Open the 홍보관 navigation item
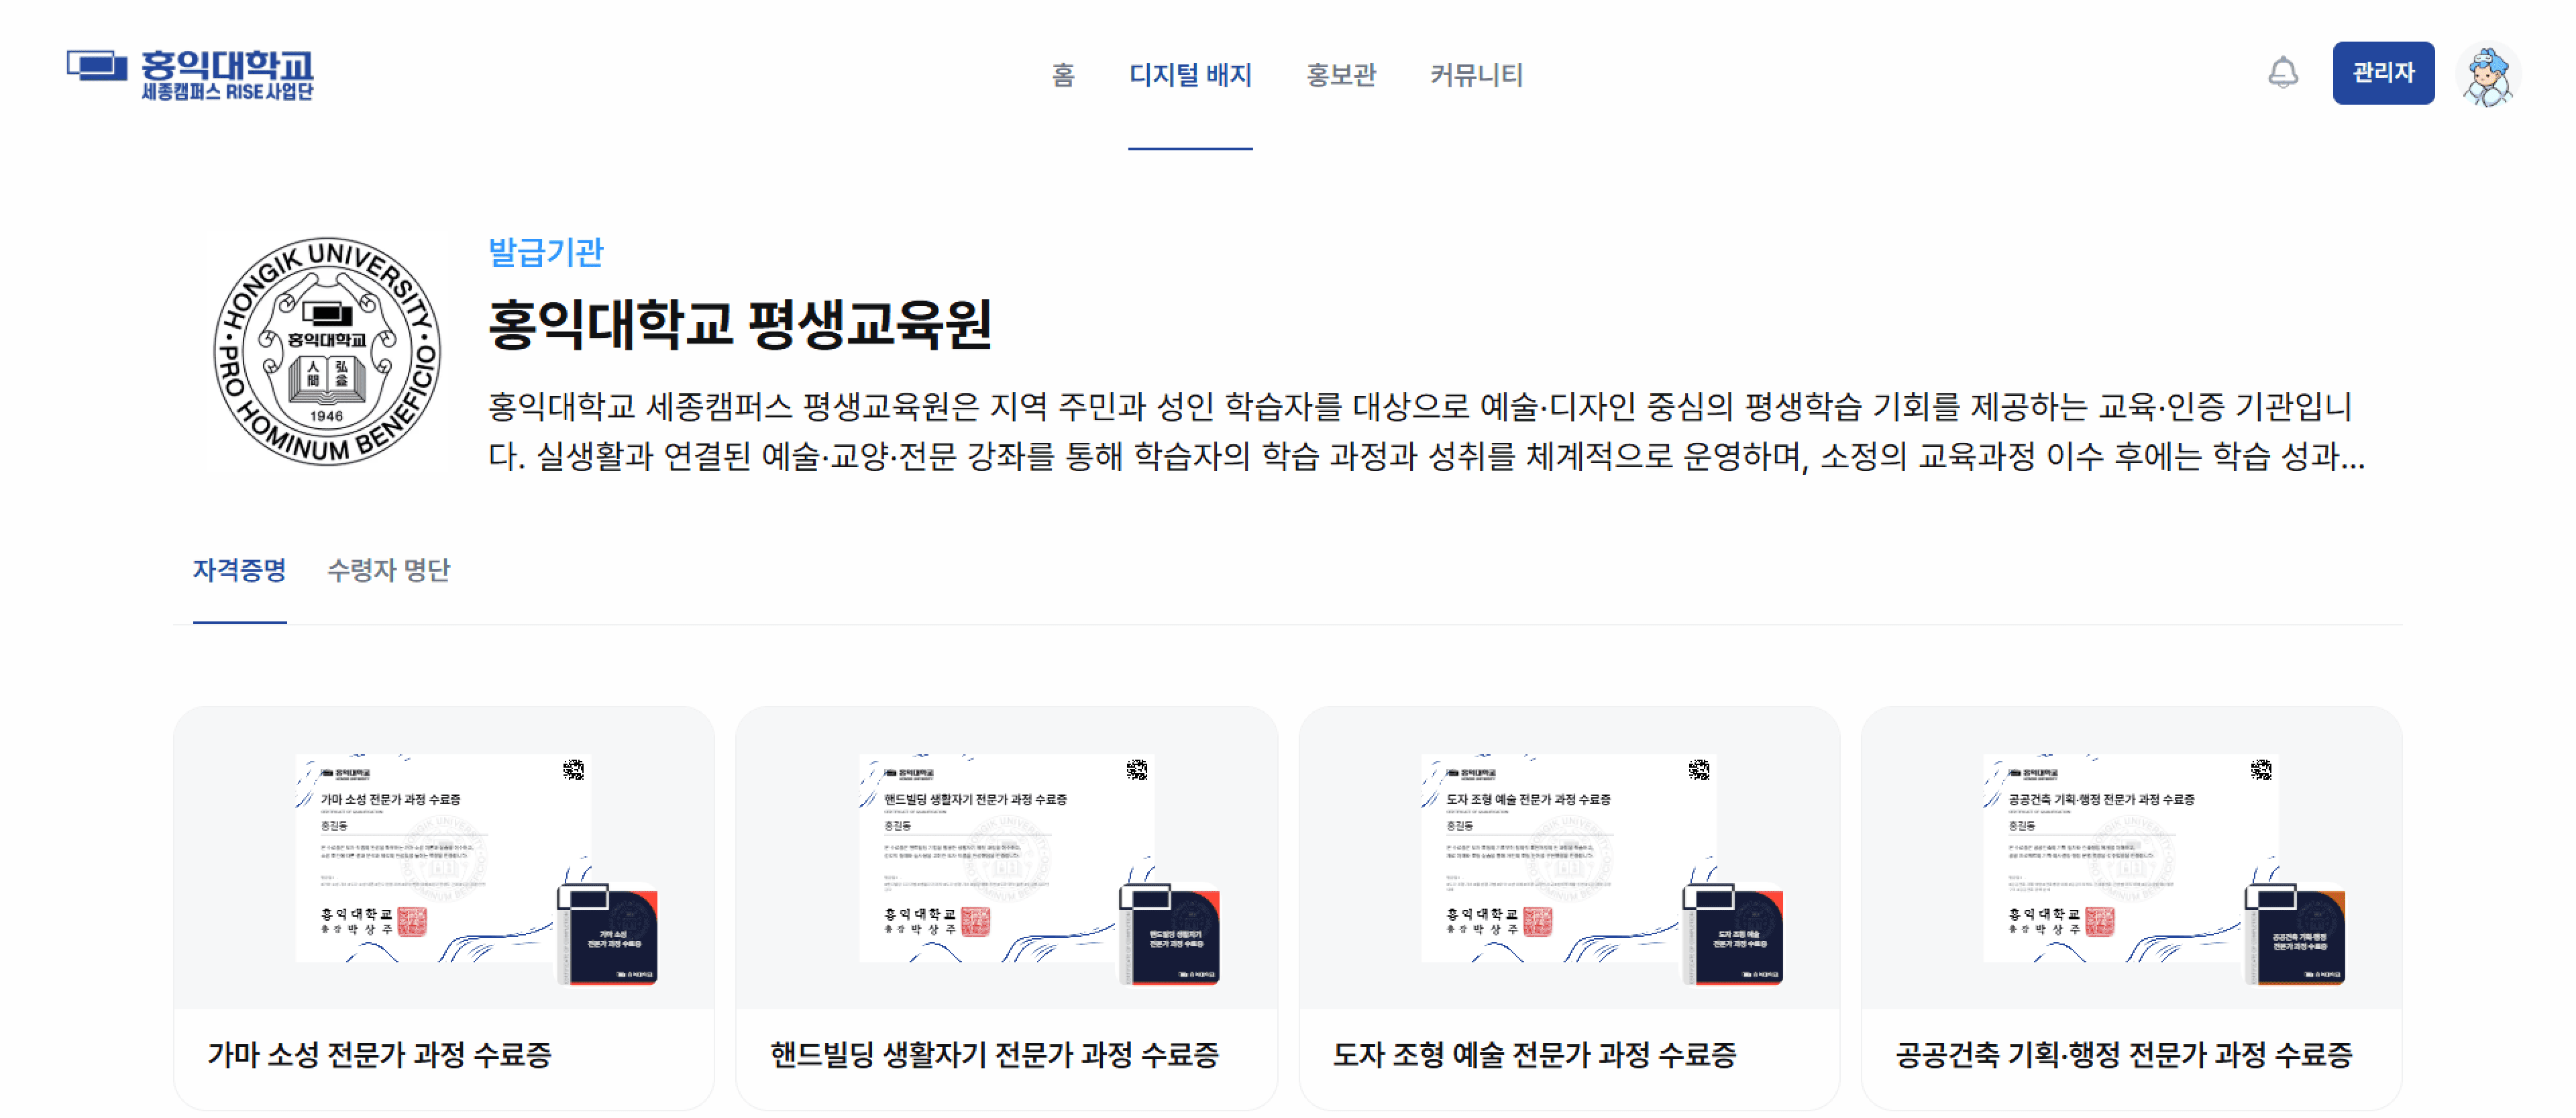The width and height of the screenshot is (2576, 1118). pyautogui.click(x=1341, y=75)
